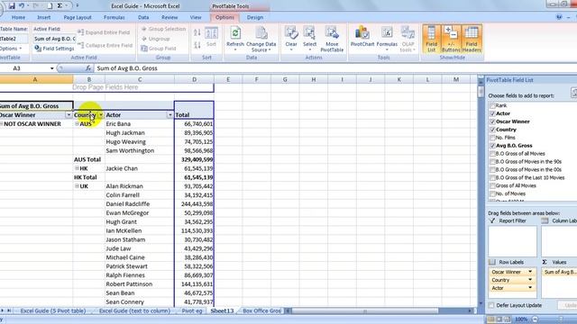Open the Name Box dropdown arrow
The image size is (577, 324).
tap(52, 68)
